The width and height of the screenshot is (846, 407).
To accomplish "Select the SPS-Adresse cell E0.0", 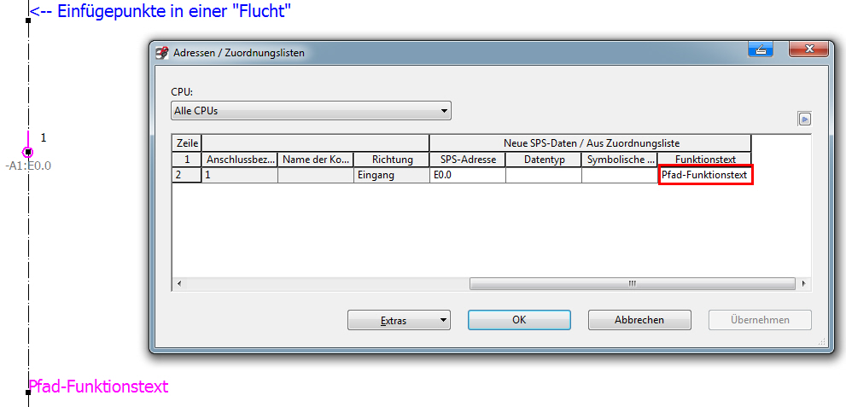I will coord(467,175).
